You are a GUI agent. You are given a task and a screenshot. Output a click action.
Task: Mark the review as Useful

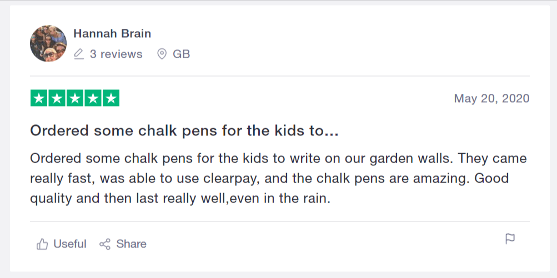69,244
